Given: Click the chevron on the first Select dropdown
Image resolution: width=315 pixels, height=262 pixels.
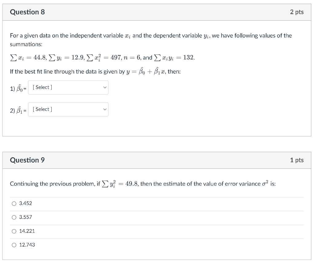Looking at the screenshot, I should pyautogui.click(x=105, y=87).
